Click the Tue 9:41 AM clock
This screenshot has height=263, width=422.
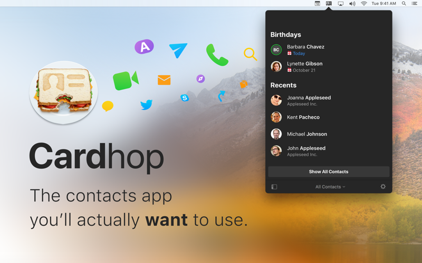click(x=384, y=4)
